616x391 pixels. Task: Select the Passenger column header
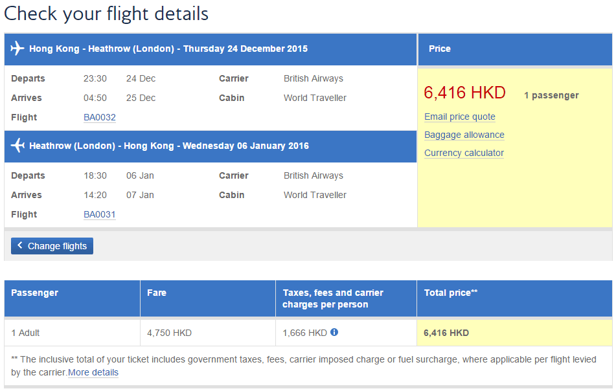(x=35, y=293)
